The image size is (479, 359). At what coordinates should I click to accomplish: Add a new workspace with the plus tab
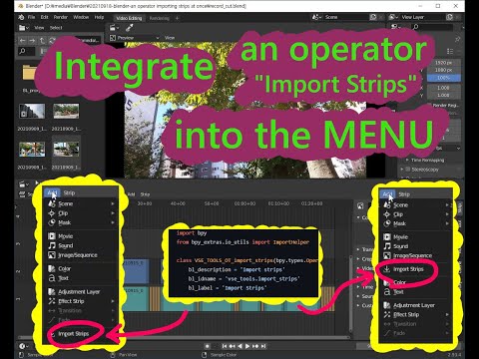point(177,18)
